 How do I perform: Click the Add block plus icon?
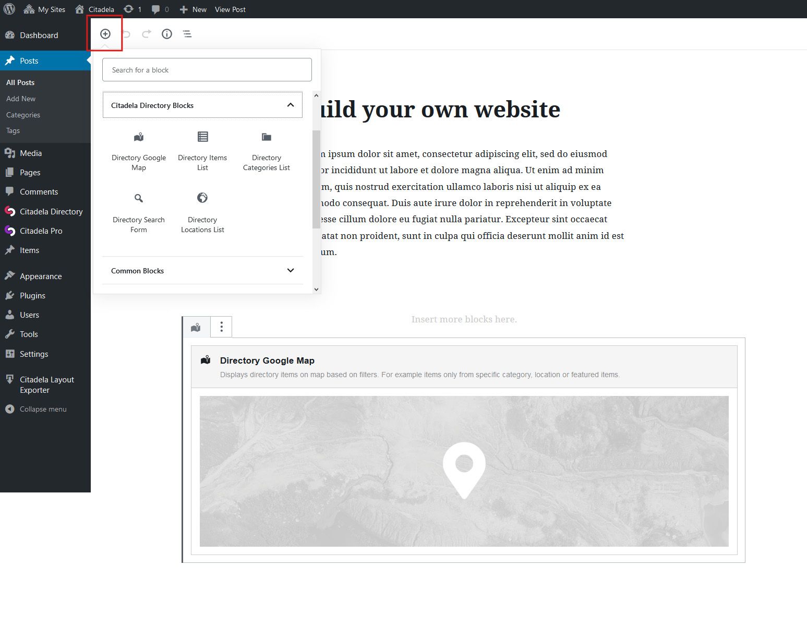(x=105, y=34)
